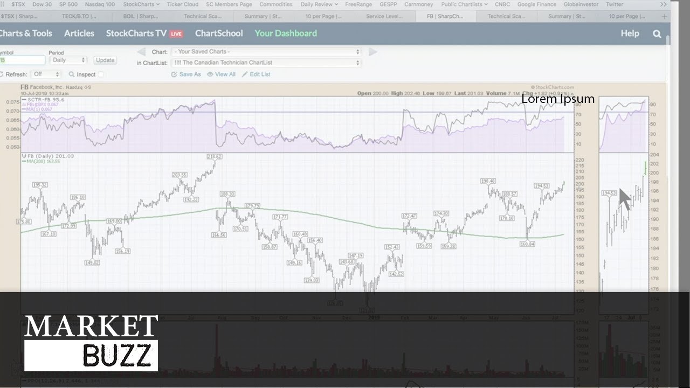Open The Canadian Technician ChartList dropdown
Viewport: 690px width, 388px height.
266,63
